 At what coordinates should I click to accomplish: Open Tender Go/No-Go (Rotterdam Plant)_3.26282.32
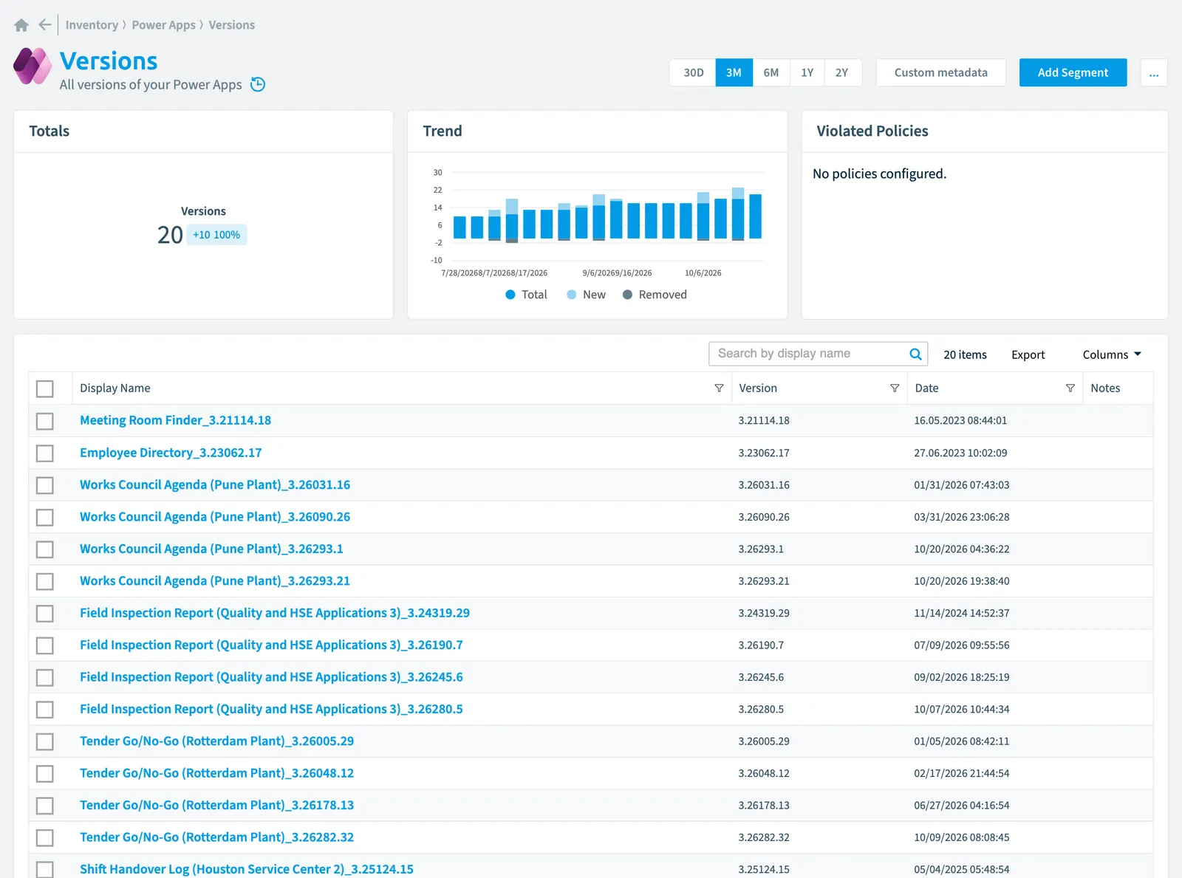click(216, 837)
